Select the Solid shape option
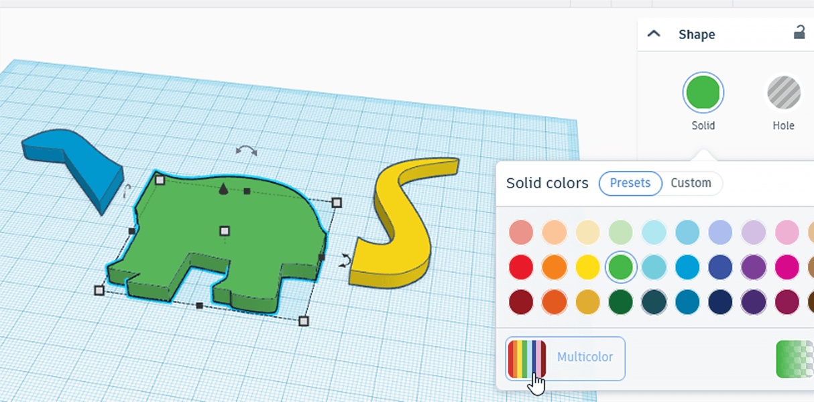Screen dimensions: 814x402 coord(703,93)
